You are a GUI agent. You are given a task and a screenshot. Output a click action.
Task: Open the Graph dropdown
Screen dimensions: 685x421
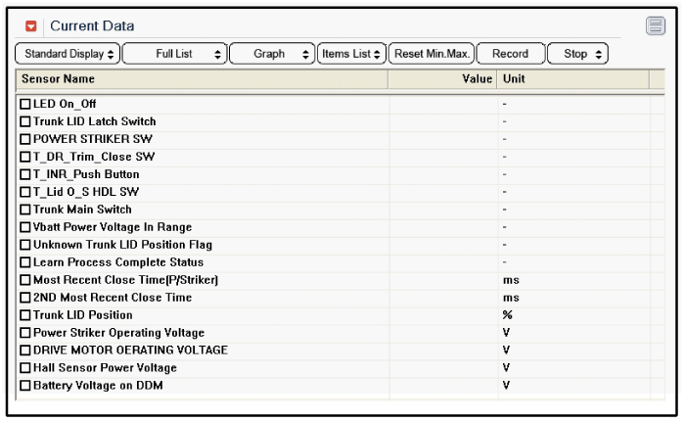tap(272, 54)
